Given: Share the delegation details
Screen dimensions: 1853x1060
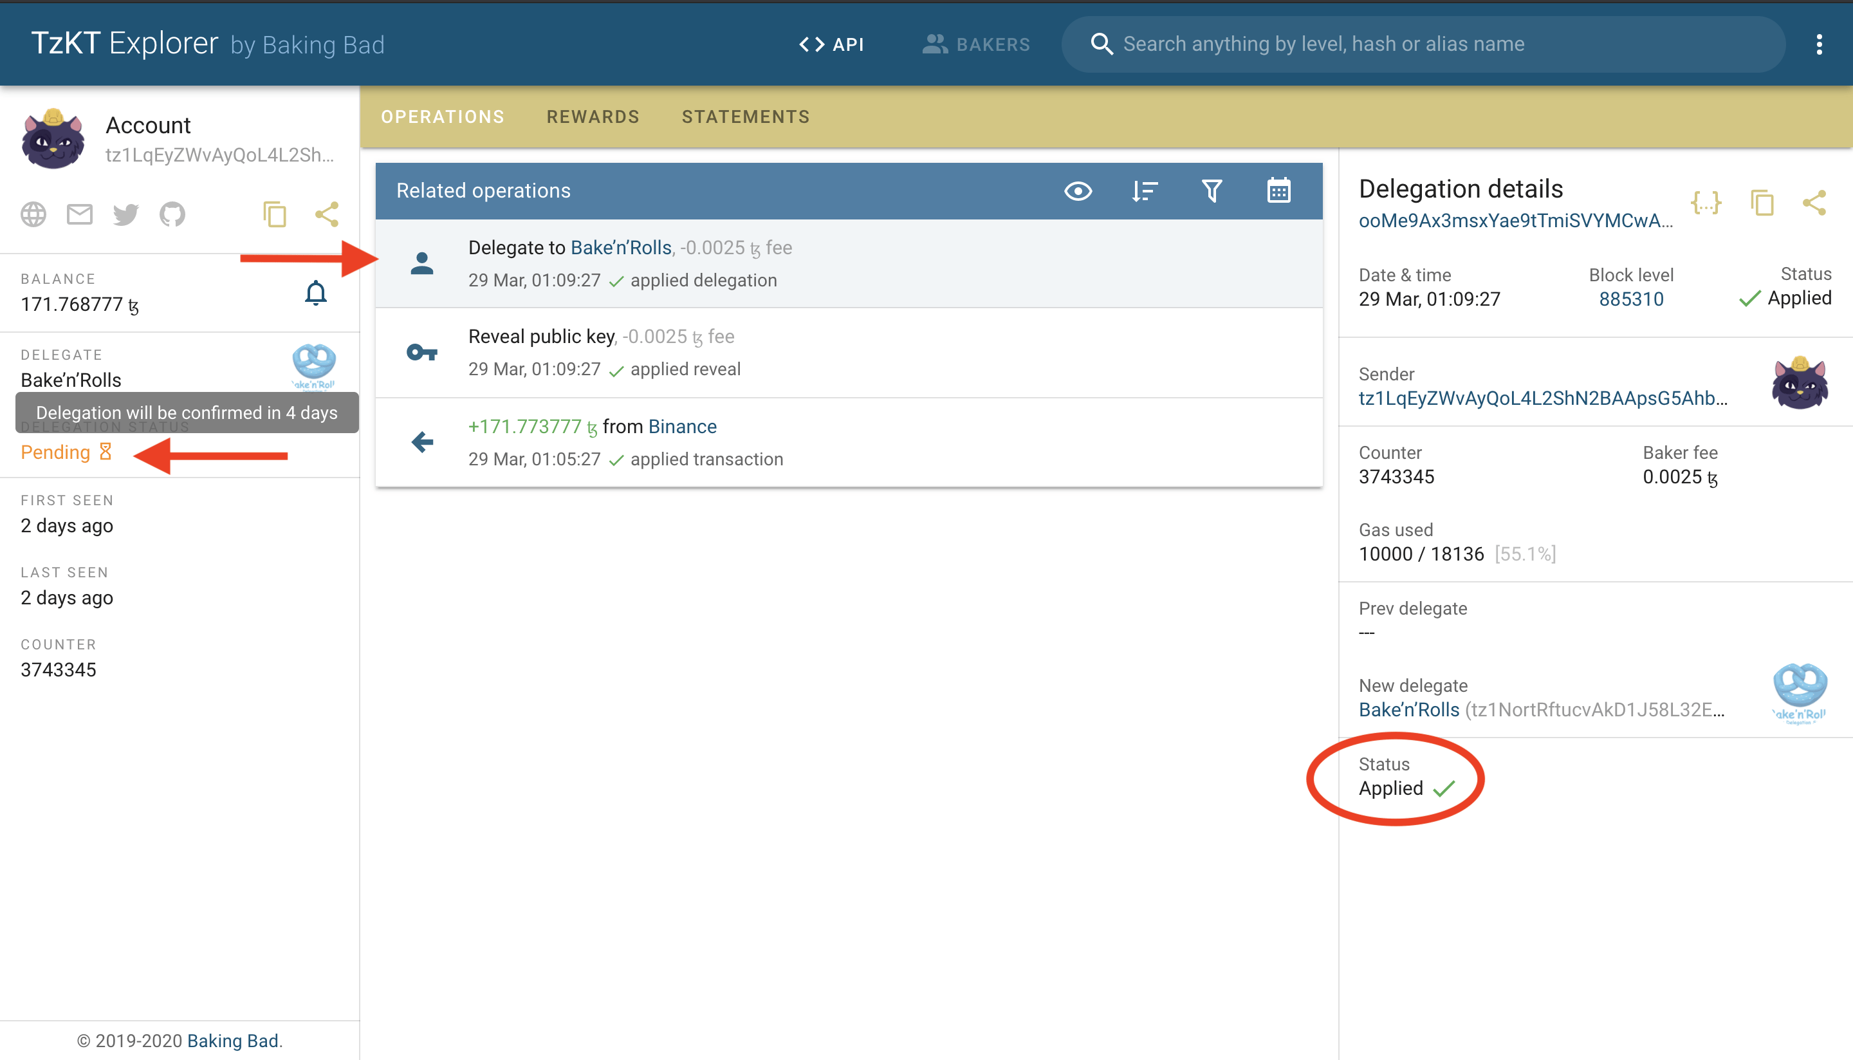Looking at the screenshot, I should point(1814,202).
